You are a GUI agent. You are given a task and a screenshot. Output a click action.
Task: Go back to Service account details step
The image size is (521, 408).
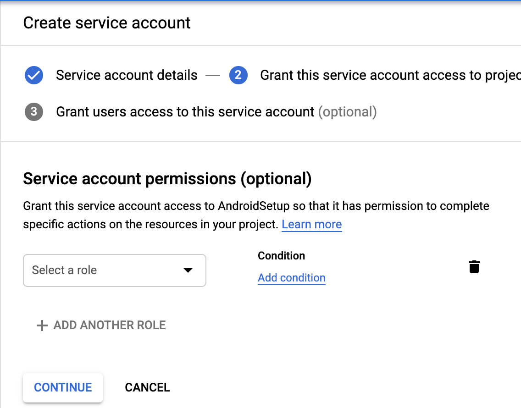pos(127,75)
